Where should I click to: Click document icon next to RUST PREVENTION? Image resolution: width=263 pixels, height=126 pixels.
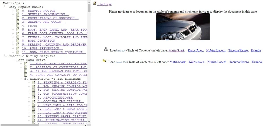(x=18, y=48)
